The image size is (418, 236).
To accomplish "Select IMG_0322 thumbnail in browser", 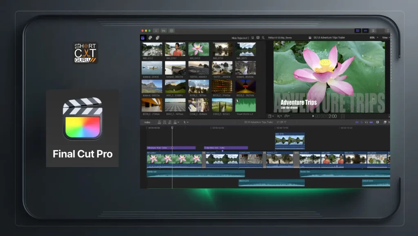I will pyautogui.click(x=152, y=49).
